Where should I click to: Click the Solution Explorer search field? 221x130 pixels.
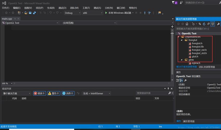tap(198, 29)
